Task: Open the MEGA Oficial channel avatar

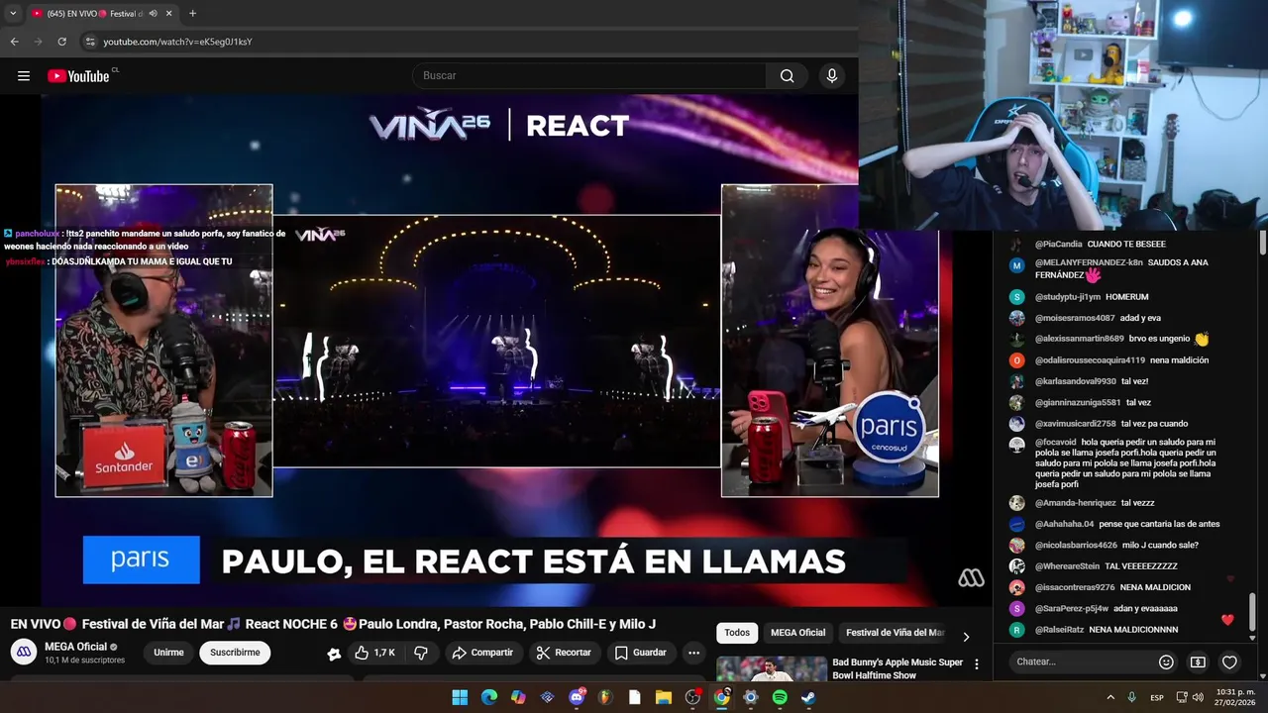Action: pos(24,653)
